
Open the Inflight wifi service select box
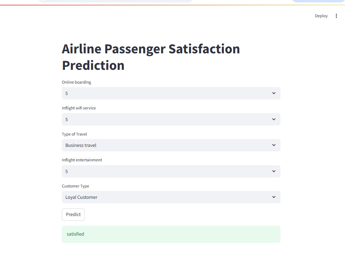click(171, 119)
